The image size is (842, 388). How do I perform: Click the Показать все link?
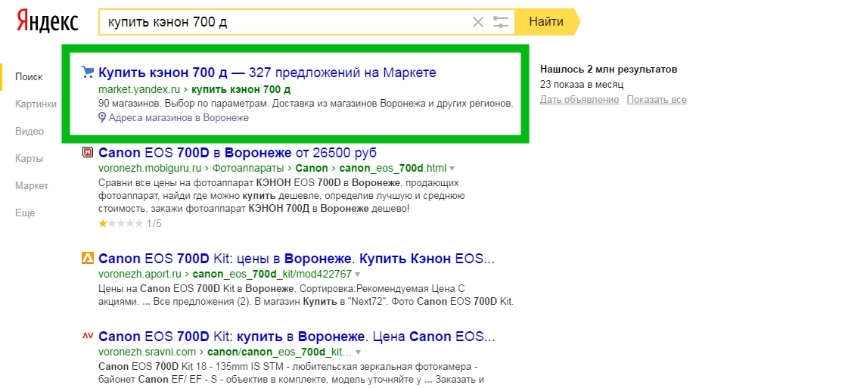pyautogui.click(x=657, y=100)
